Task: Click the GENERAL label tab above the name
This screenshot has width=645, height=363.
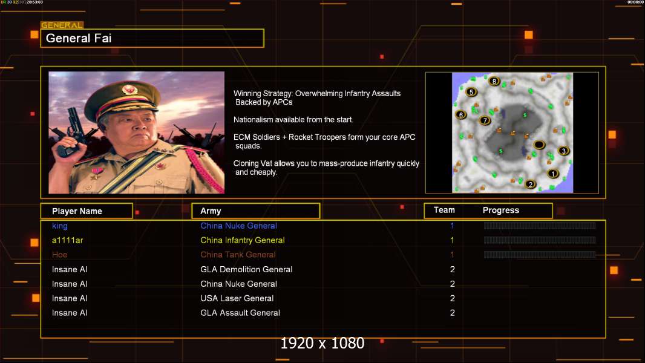Action: (x=62, y=25)
